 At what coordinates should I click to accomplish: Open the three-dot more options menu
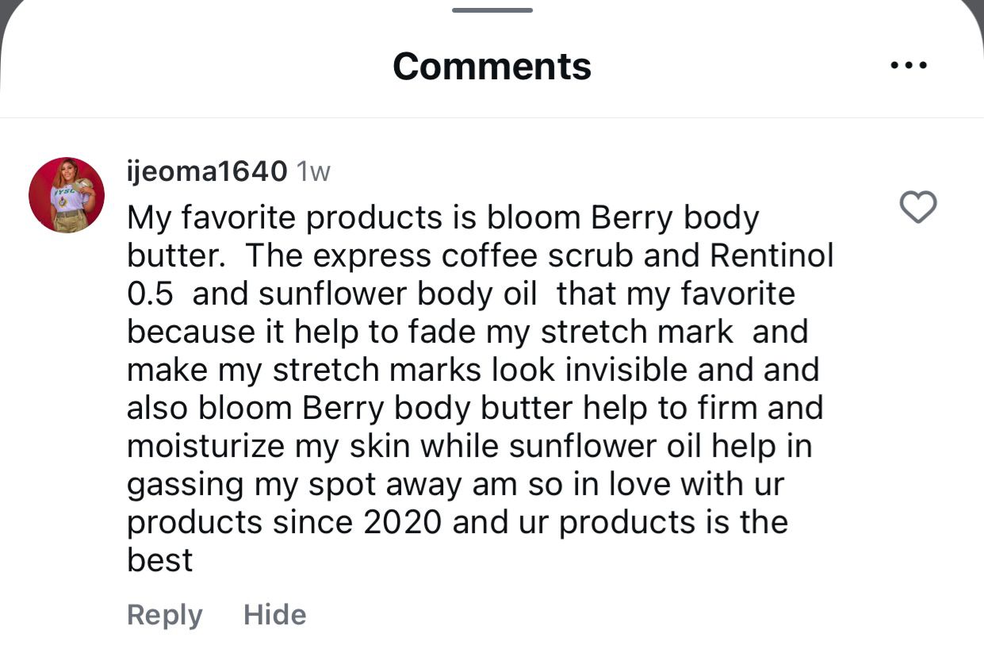(908, 66)
